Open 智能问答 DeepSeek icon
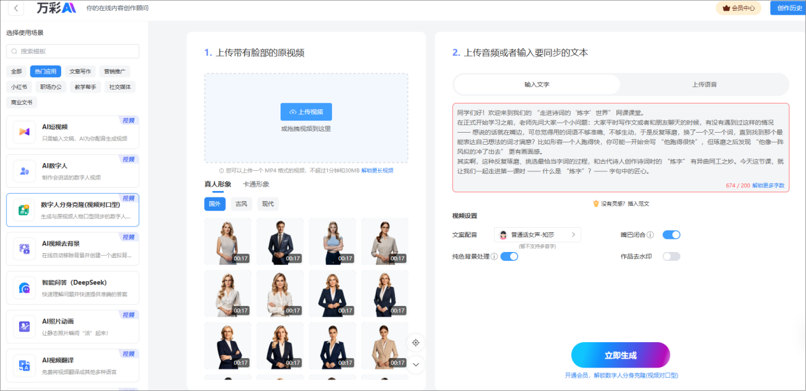The height and width of the screenshot is (391, 806). click(x=24, y=288)
